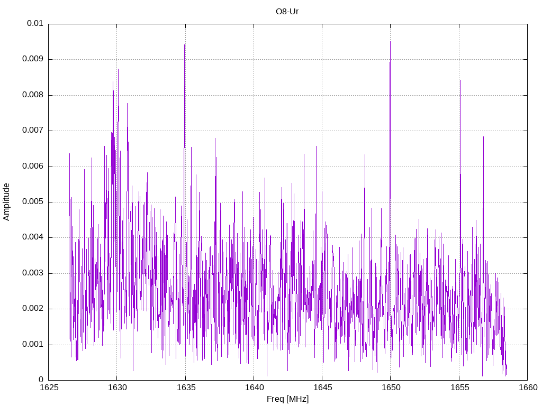542x406 pixels.
Task: Click the 0.001 y-axis tick label
Action: pos(33,345)
